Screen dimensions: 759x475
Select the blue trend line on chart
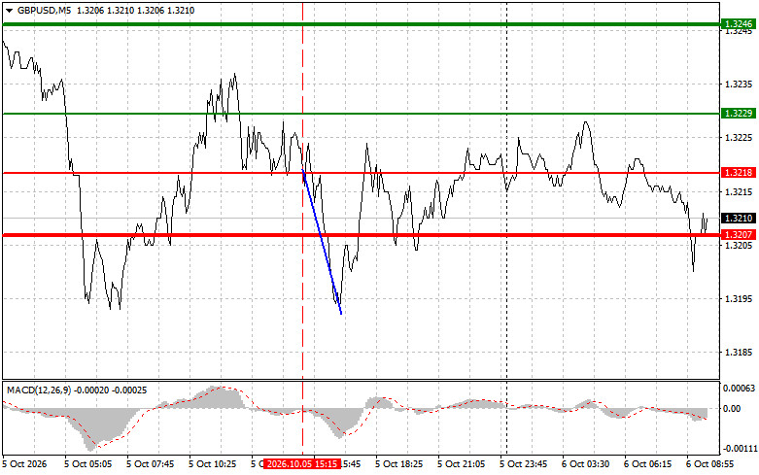coord(322,242)
